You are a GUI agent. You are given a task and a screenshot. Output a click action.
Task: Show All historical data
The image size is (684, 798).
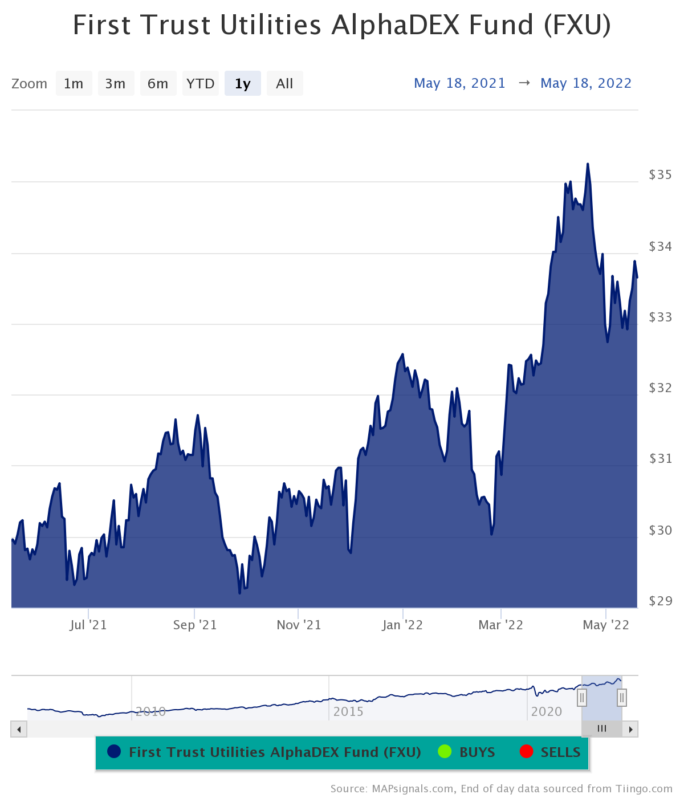coord(284,84)
